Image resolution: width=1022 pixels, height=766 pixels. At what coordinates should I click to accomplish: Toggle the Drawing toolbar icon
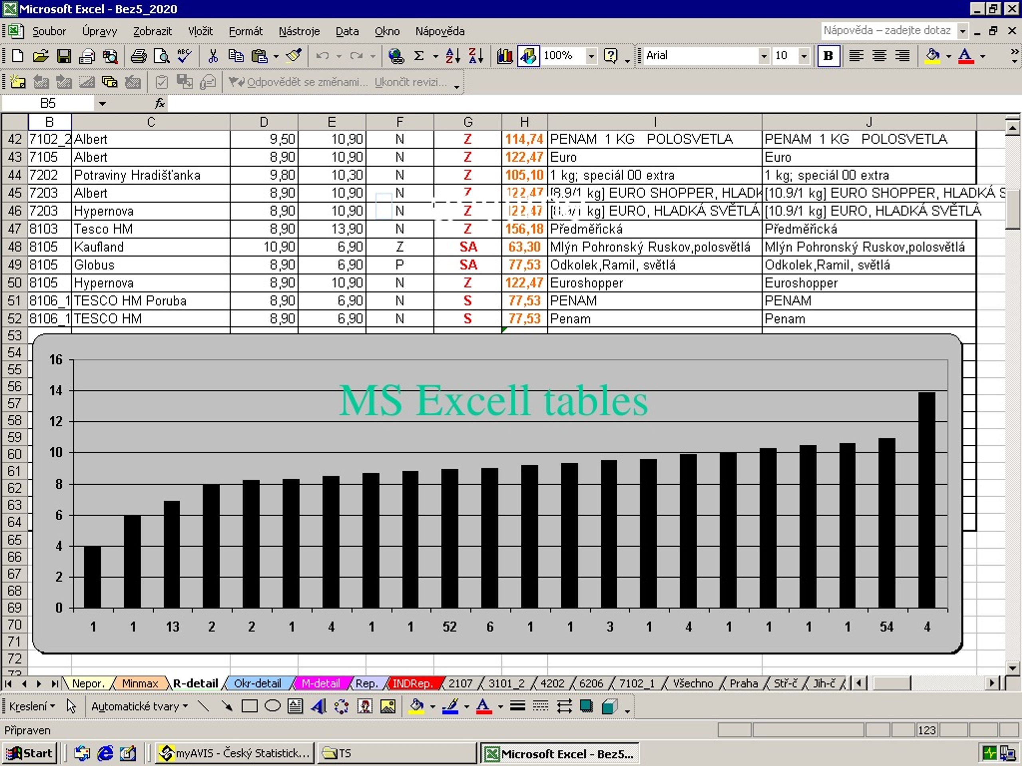click(528, 56)
